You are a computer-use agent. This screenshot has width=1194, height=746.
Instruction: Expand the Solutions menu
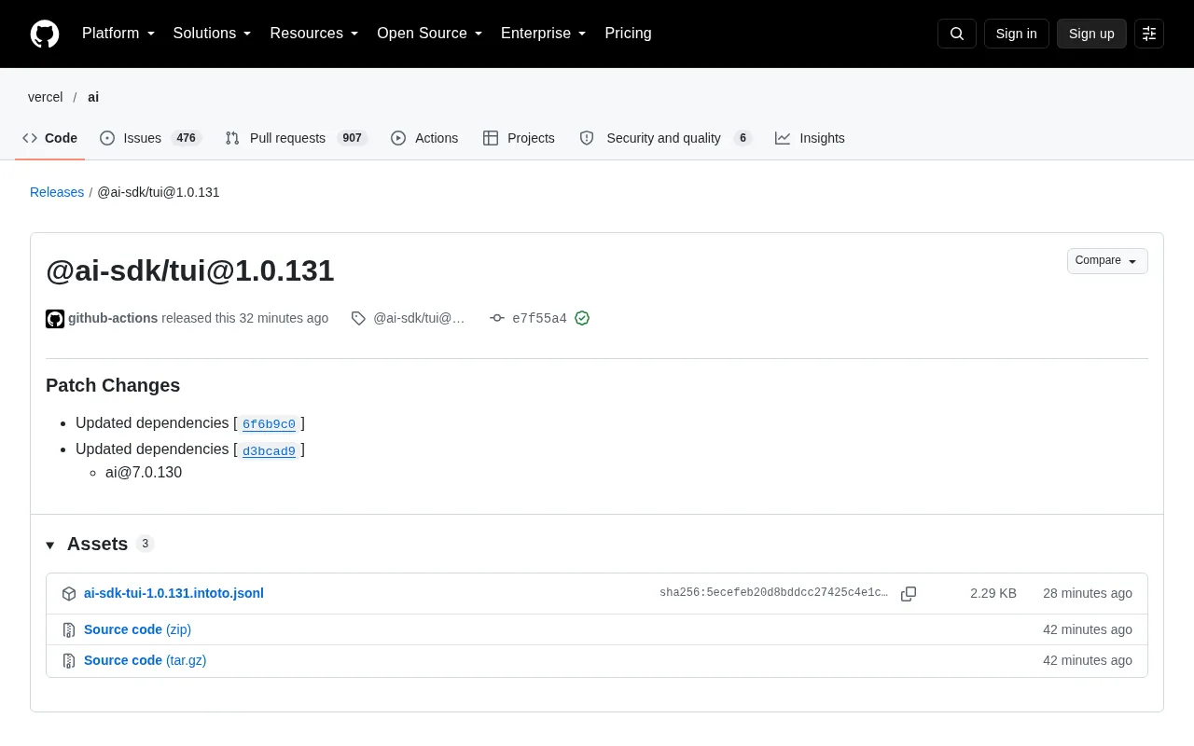coord(212,34)
